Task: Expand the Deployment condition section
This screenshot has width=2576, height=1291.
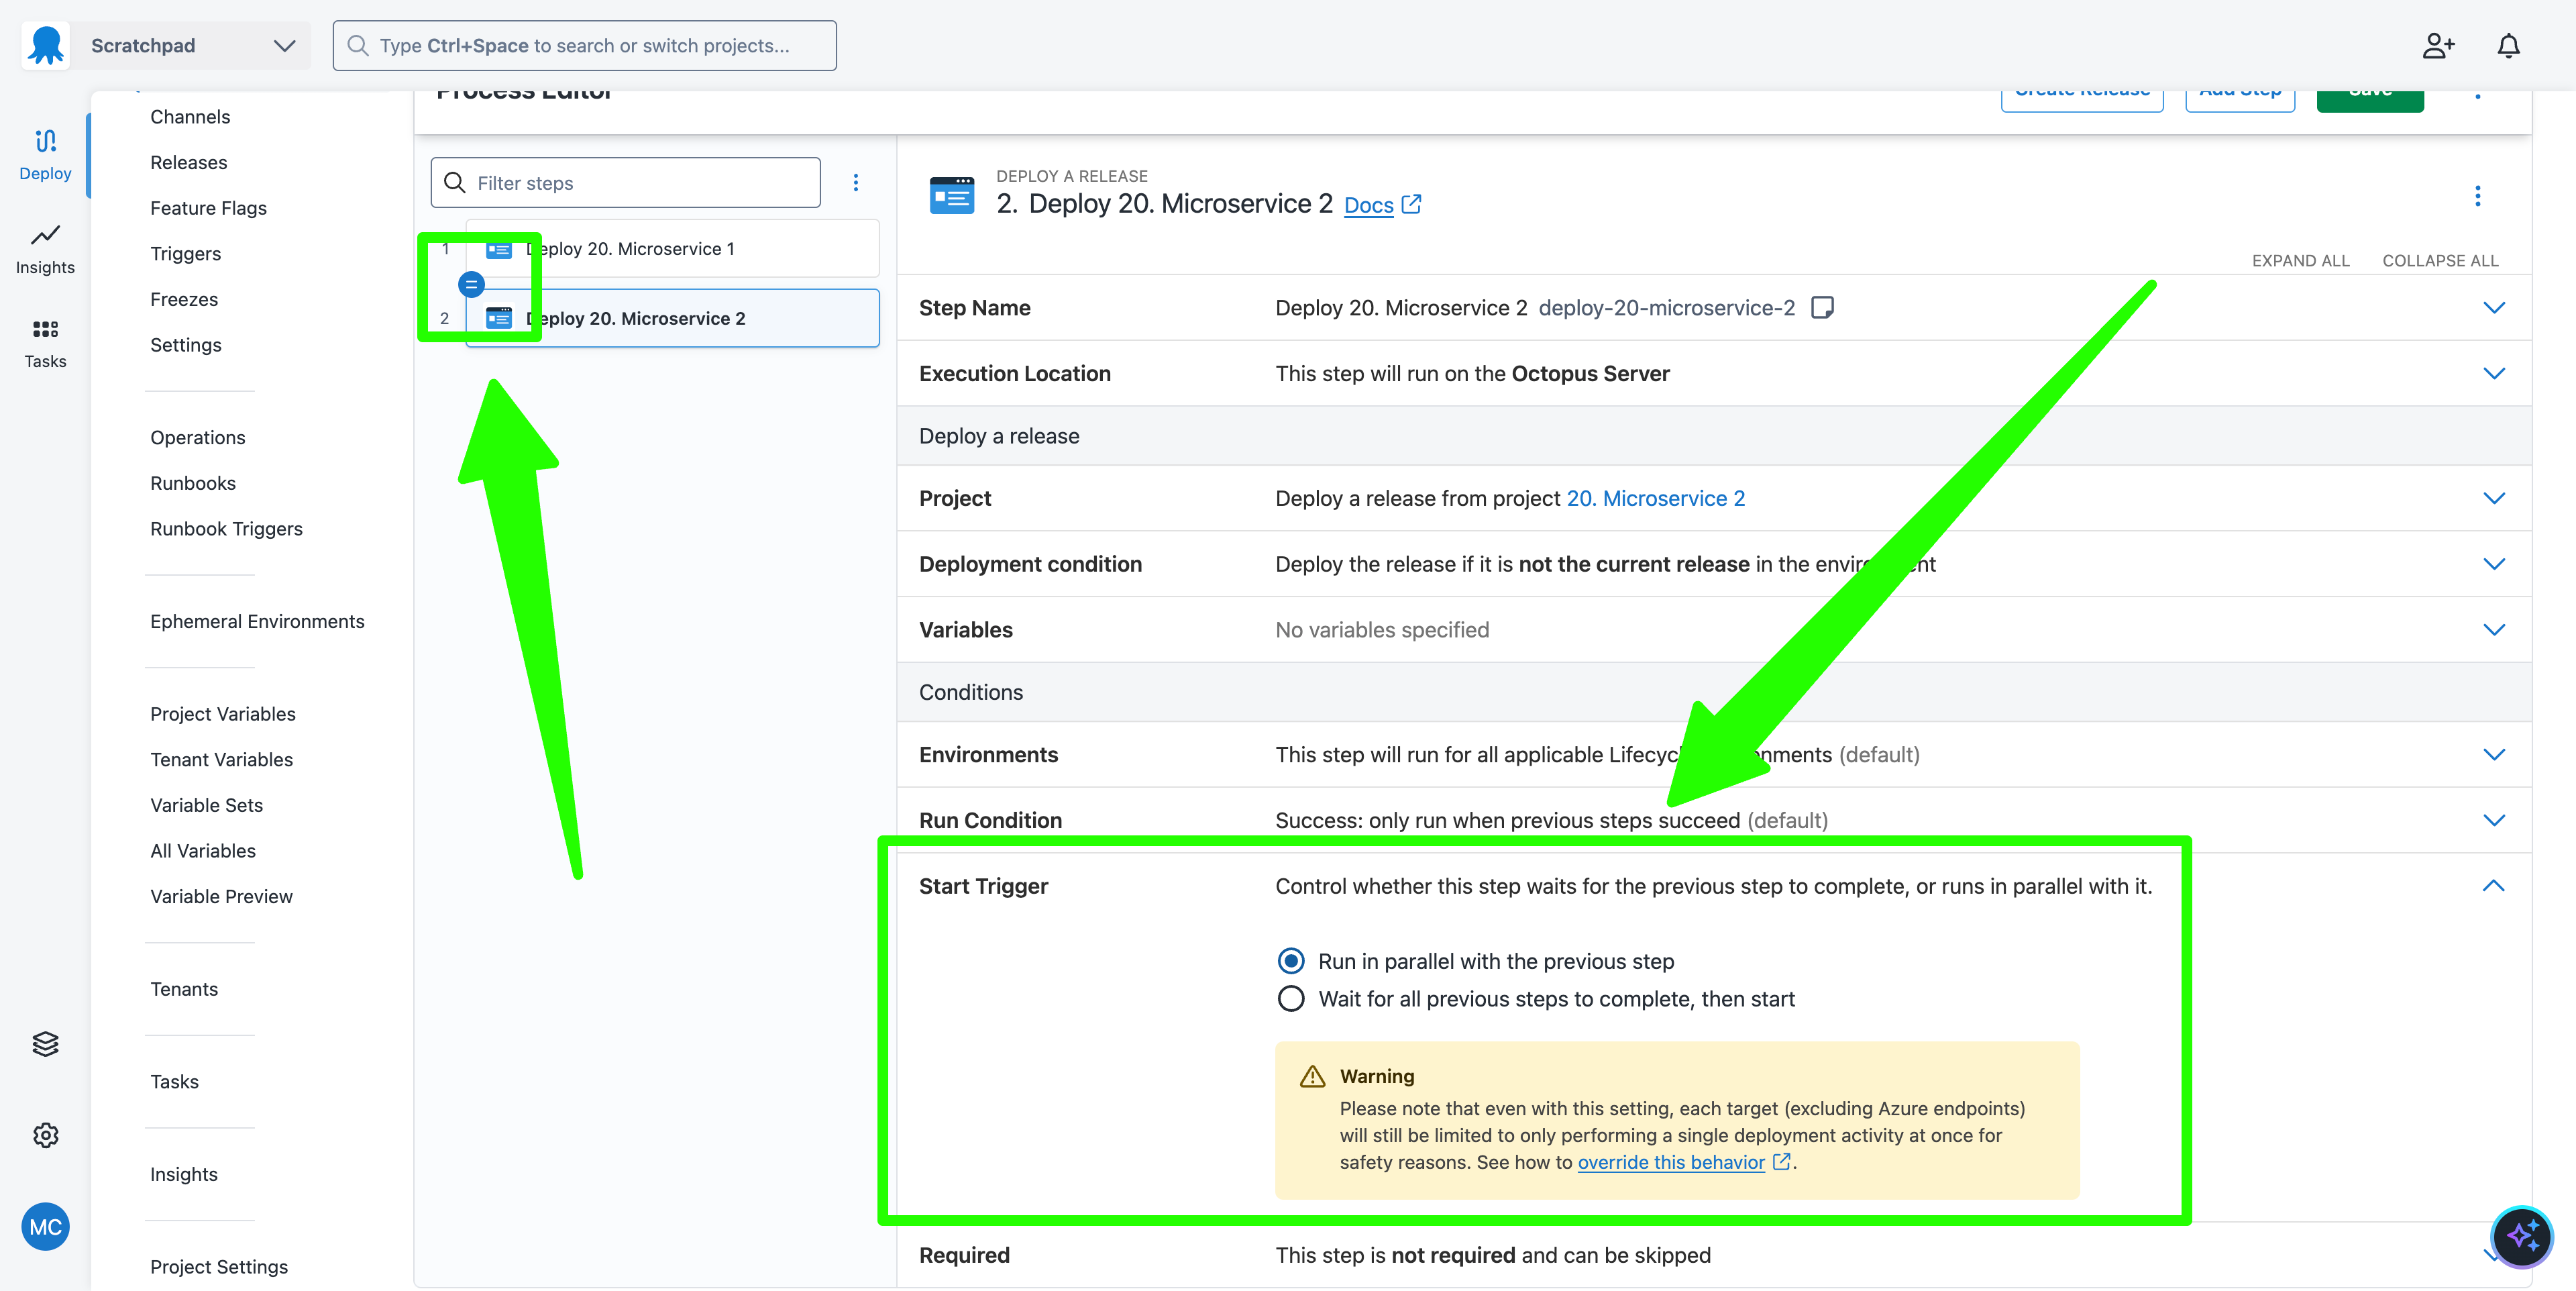Action: 2493,564
